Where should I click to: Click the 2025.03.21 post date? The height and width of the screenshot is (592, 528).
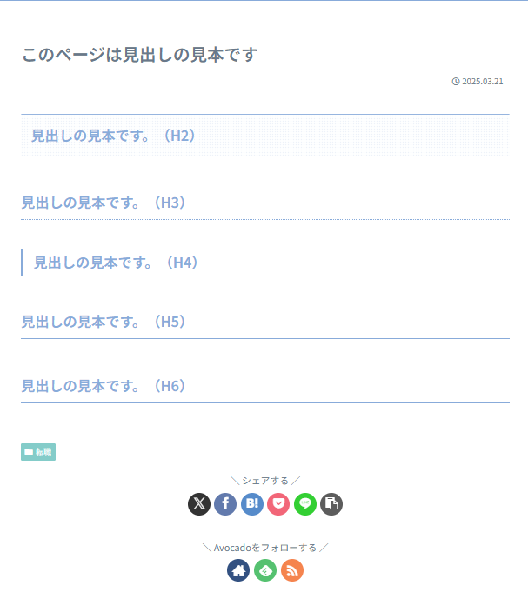tap(483, 82)
